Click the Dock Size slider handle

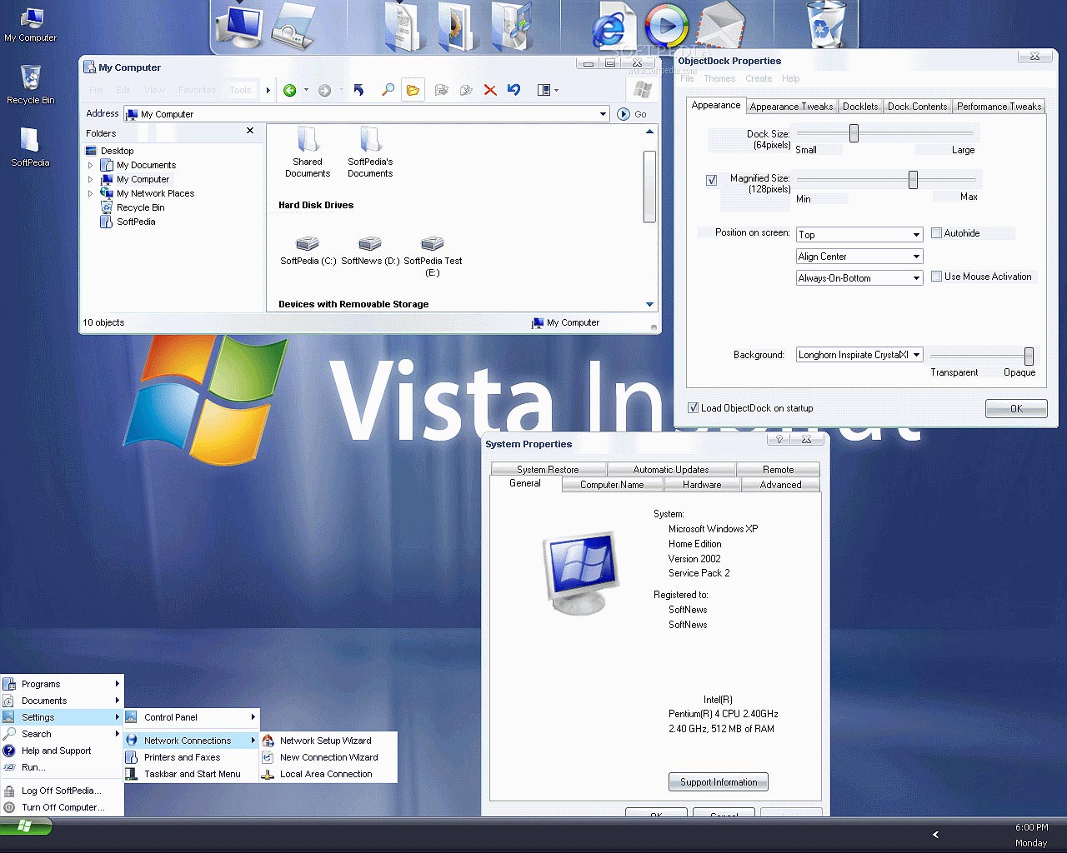[x=854, y=133]
